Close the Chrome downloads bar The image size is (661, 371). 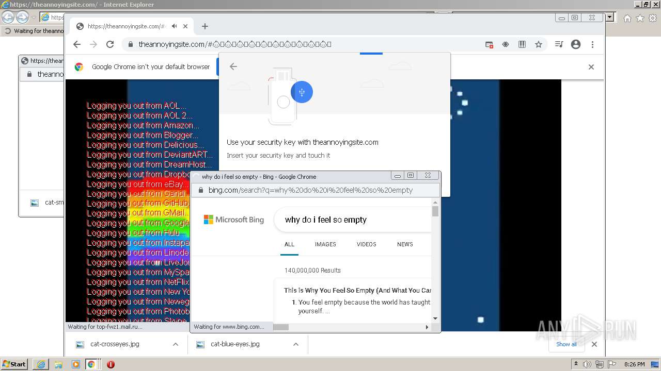pyautogui.click(x=594, y=344)
